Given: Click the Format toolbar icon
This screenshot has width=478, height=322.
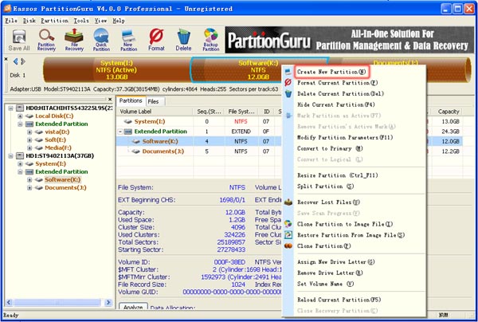Looking at the screenshot, I should [x=156, y=40].
